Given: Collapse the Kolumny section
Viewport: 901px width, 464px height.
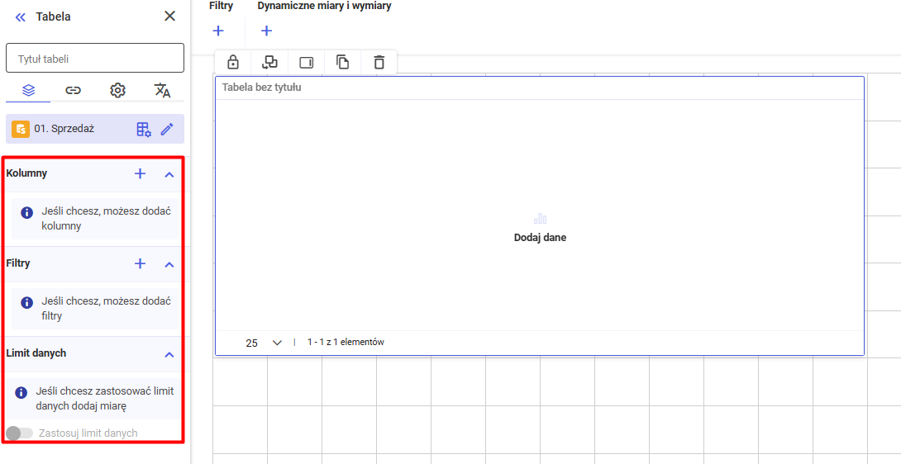Looking at the screenshot, I should pos(169,174).
